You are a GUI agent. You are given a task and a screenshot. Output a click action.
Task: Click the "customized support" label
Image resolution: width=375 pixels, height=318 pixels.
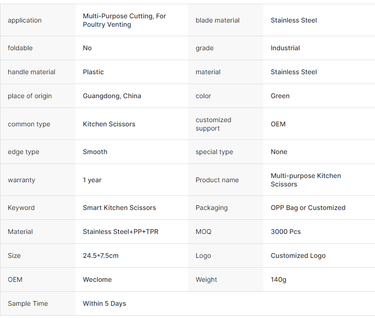[214, 124]
